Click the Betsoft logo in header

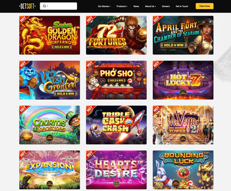click(x=27, y=6)
